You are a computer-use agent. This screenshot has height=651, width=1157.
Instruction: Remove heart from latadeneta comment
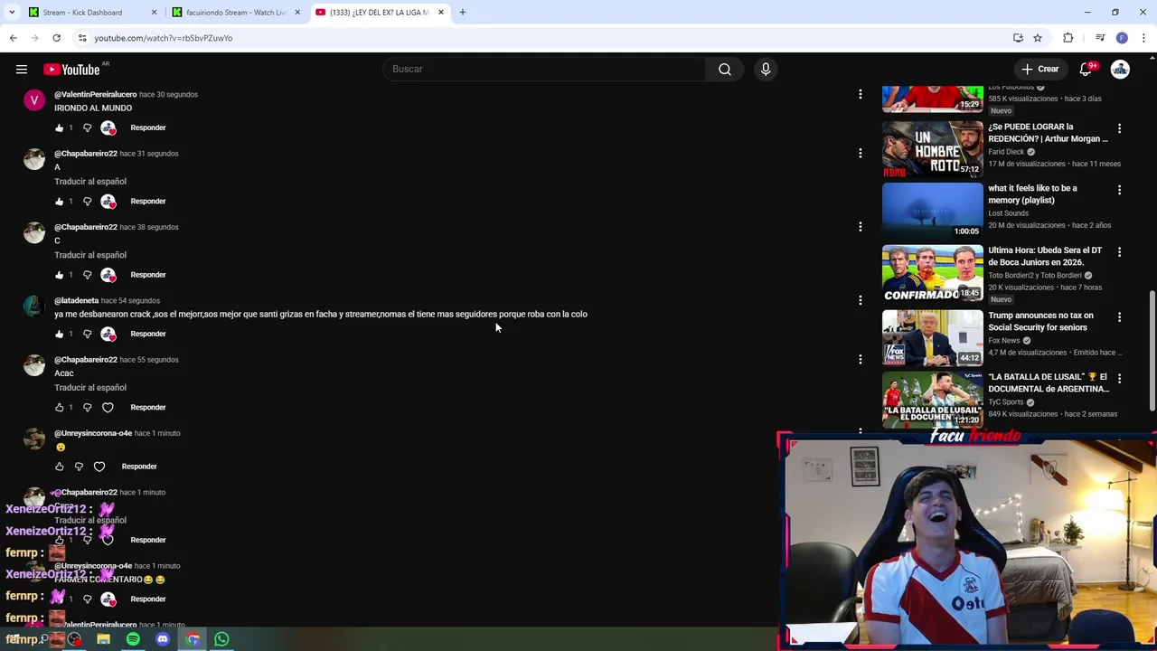click(108, 334)
